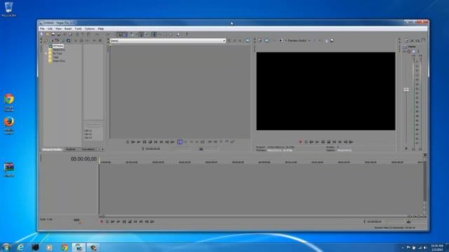The image size is (449, 252).
Task: Click the What's This help icon
Action: click(187, 34)
